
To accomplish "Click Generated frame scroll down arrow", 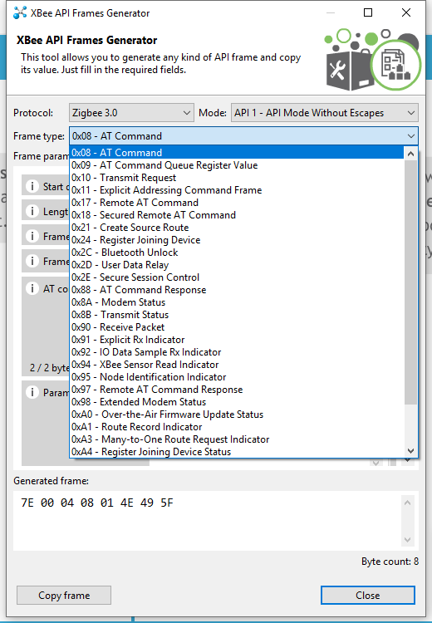I will (407, 539).
